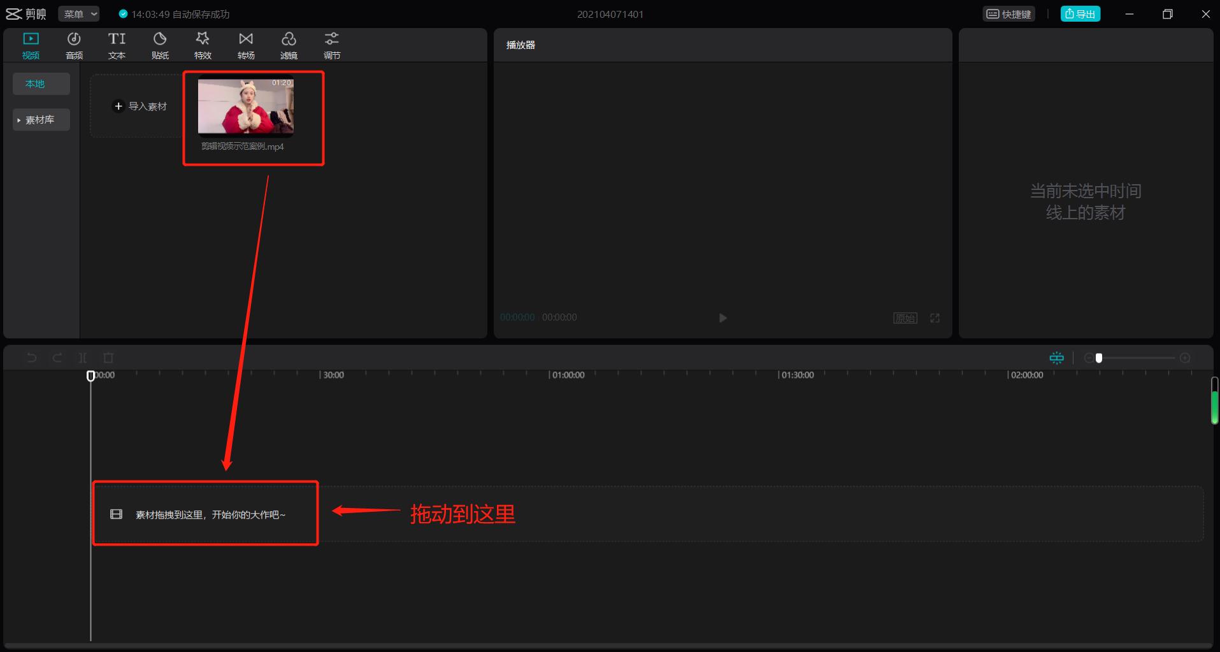Expand the 素材库 material library

(x=41, y=120)
